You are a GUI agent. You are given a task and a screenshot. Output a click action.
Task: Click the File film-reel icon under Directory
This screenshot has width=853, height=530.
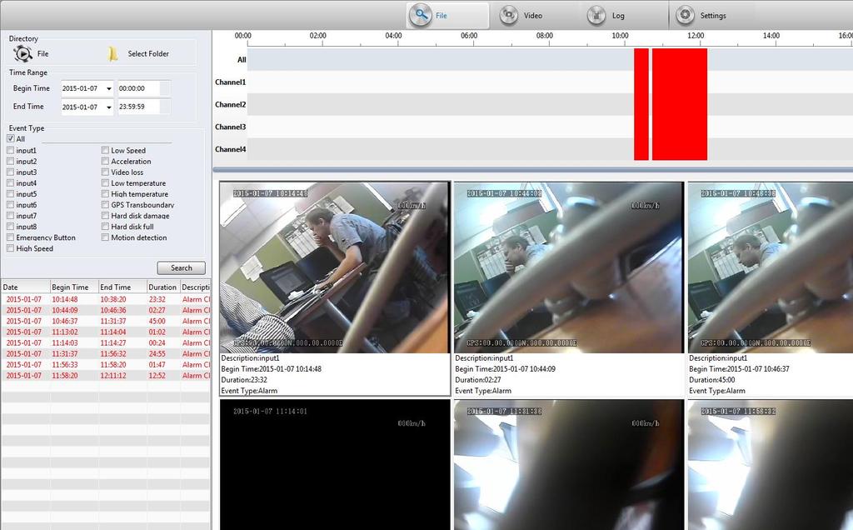pyautogui.click(x=22, y=53)
